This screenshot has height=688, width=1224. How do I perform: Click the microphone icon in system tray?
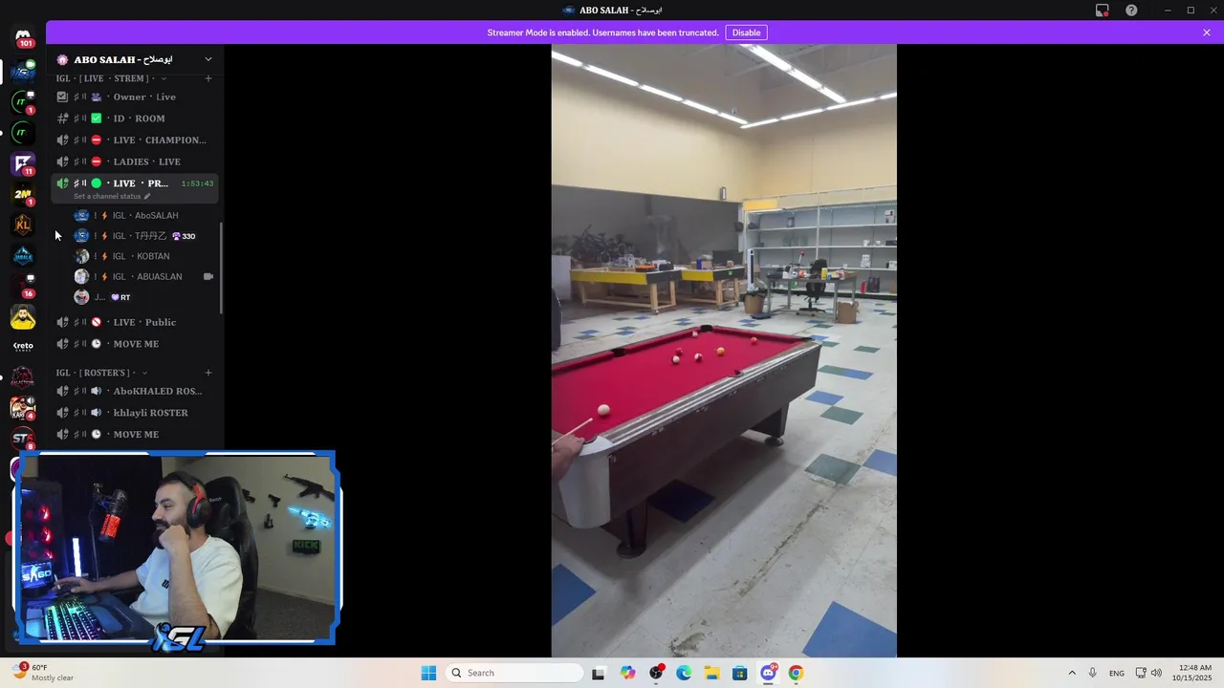(x=1092, y=673)
